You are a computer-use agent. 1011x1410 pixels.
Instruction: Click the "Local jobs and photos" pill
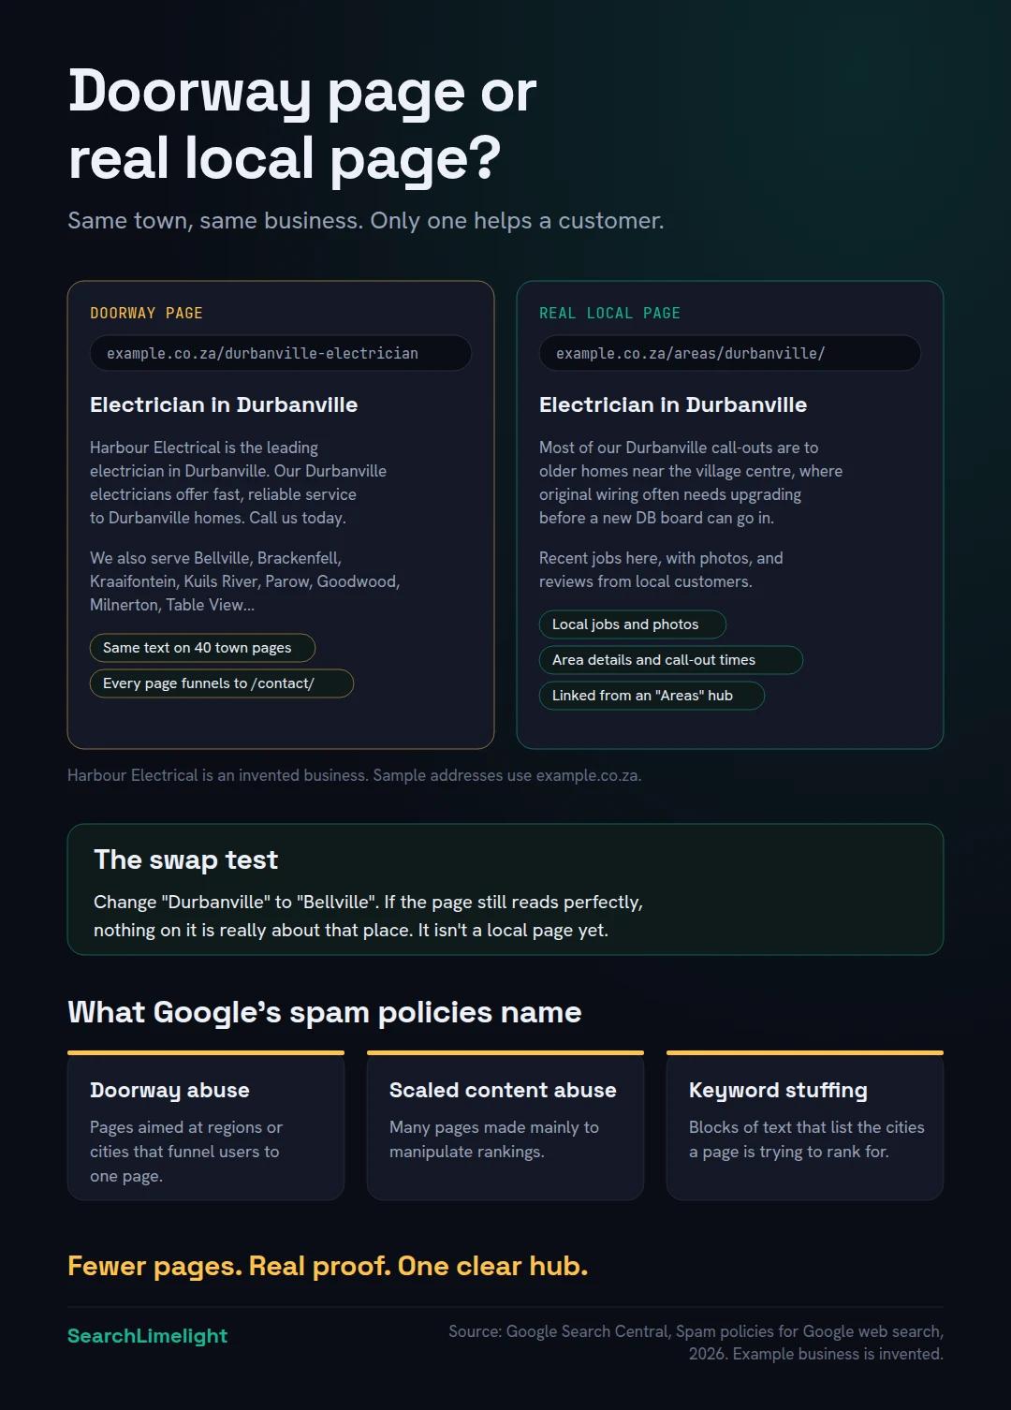633,624
